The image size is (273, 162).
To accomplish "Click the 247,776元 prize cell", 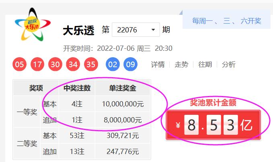I will (123, 152).
